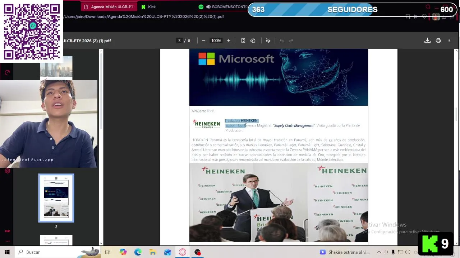Image resolution: width=460 pixels, height=258 pixels.
Task: Switch to Agenda Misión ULCB-PTY tab
Action: [109, 7]
